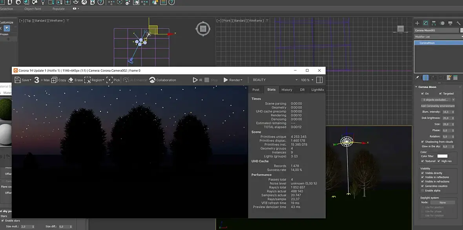The width and height of the screenshot is (463, 230).
Task: Click Add CoronaSky environment button
Action: [x=437, y=106]
